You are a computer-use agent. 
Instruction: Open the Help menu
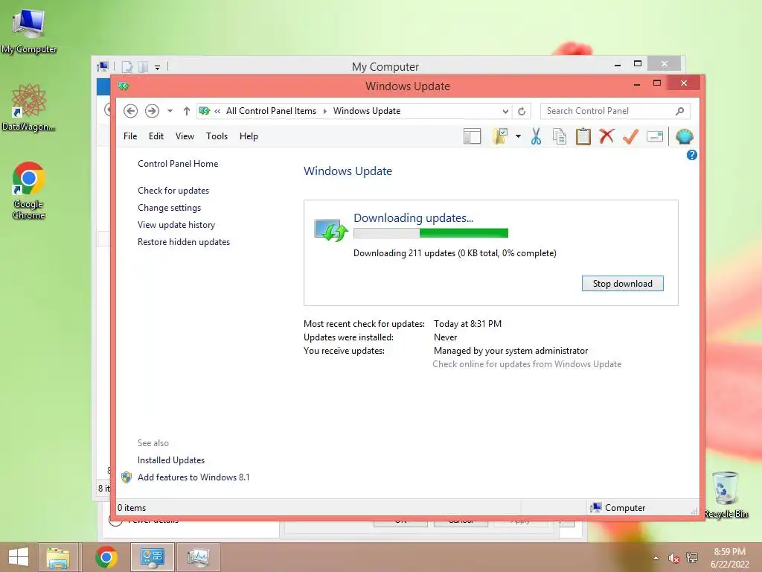pyautogui.click(x=249, y=136)
